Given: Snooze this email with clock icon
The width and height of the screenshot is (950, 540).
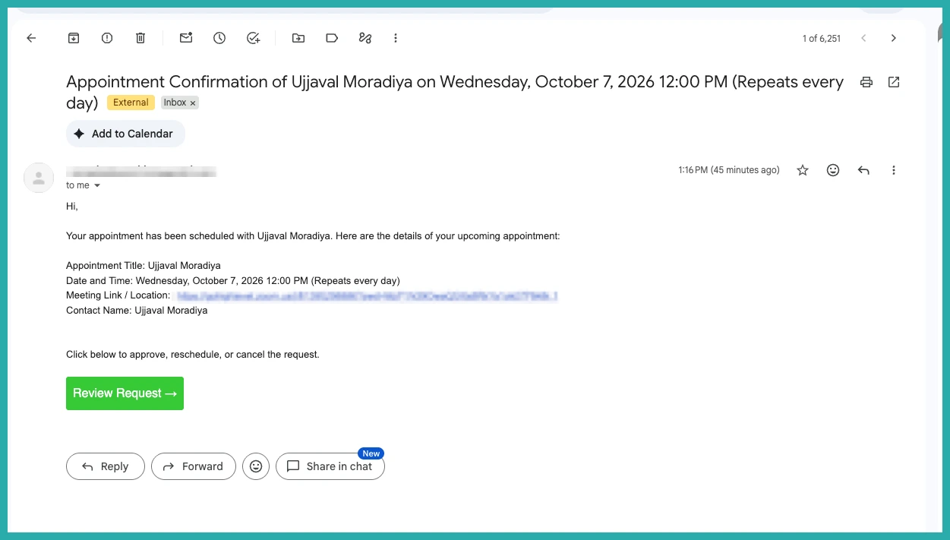Looking at the screenshot, I should point(219,38).
